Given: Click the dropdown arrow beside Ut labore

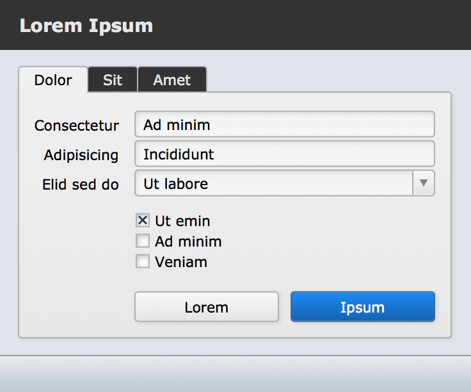Looking at the screenshot, I should tap(422, 183).
